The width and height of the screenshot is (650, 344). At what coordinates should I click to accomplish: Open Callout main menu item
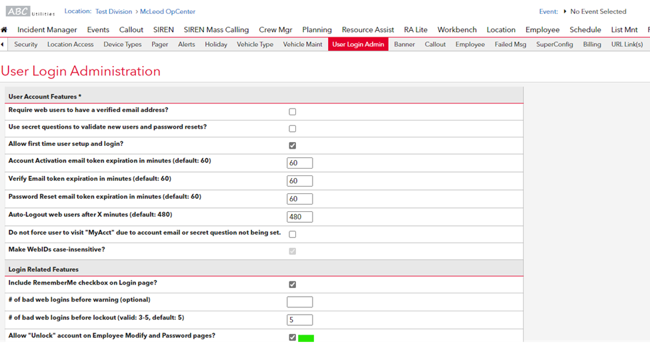pyautogui.click(x=131, y=30)
